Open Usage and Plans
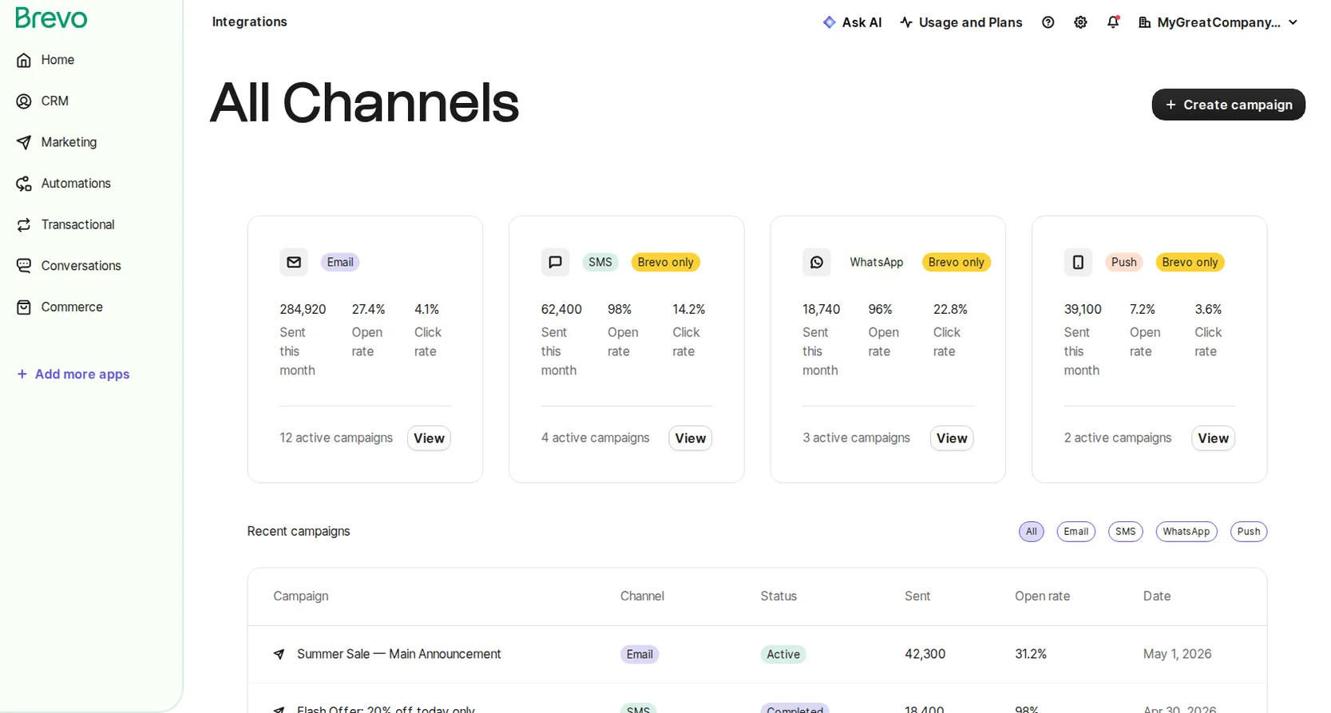The height and width of the screenshot is (713, 1331). [x=961, y=22]
